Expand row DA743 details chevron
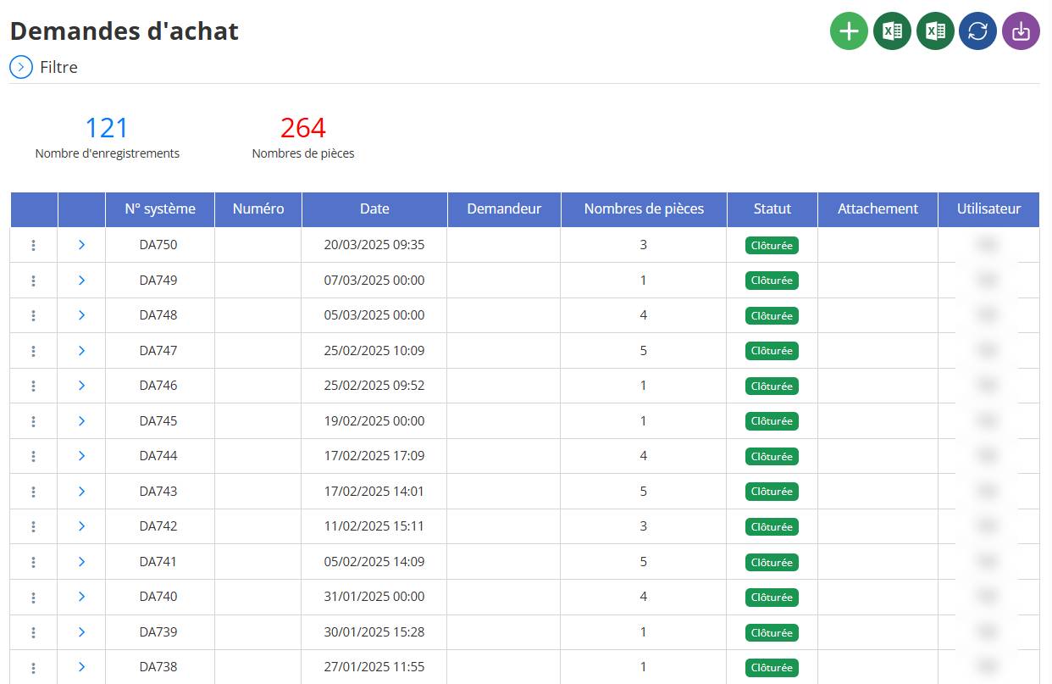This screenshot has height=684, width=1052. (81, 491)
